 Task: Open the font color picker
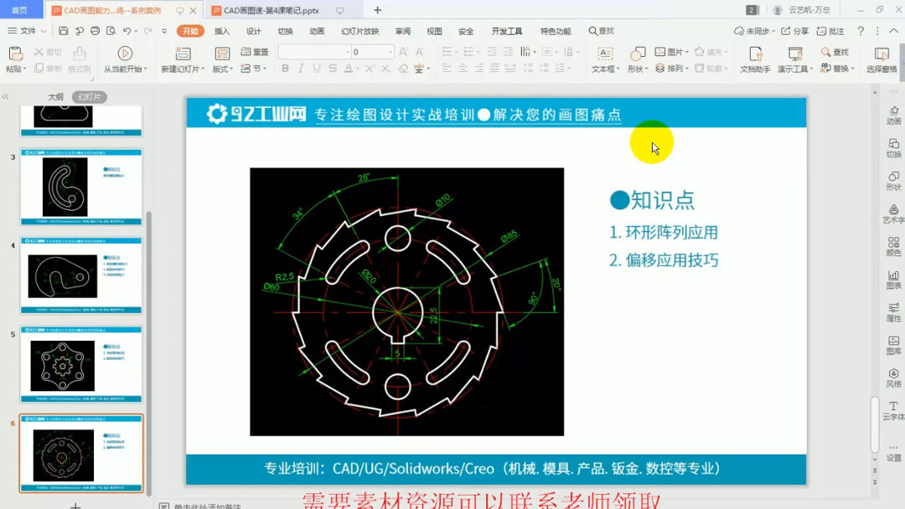click(x=350, y=67)
